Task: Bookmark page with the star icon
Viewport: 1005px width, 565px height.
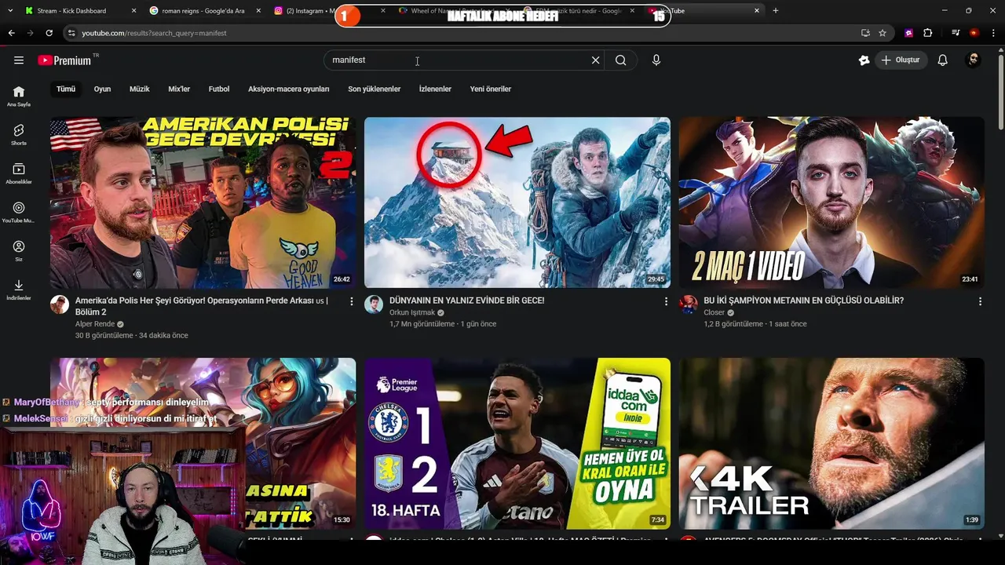Action: pyautogui.click(x=883, y=33)
